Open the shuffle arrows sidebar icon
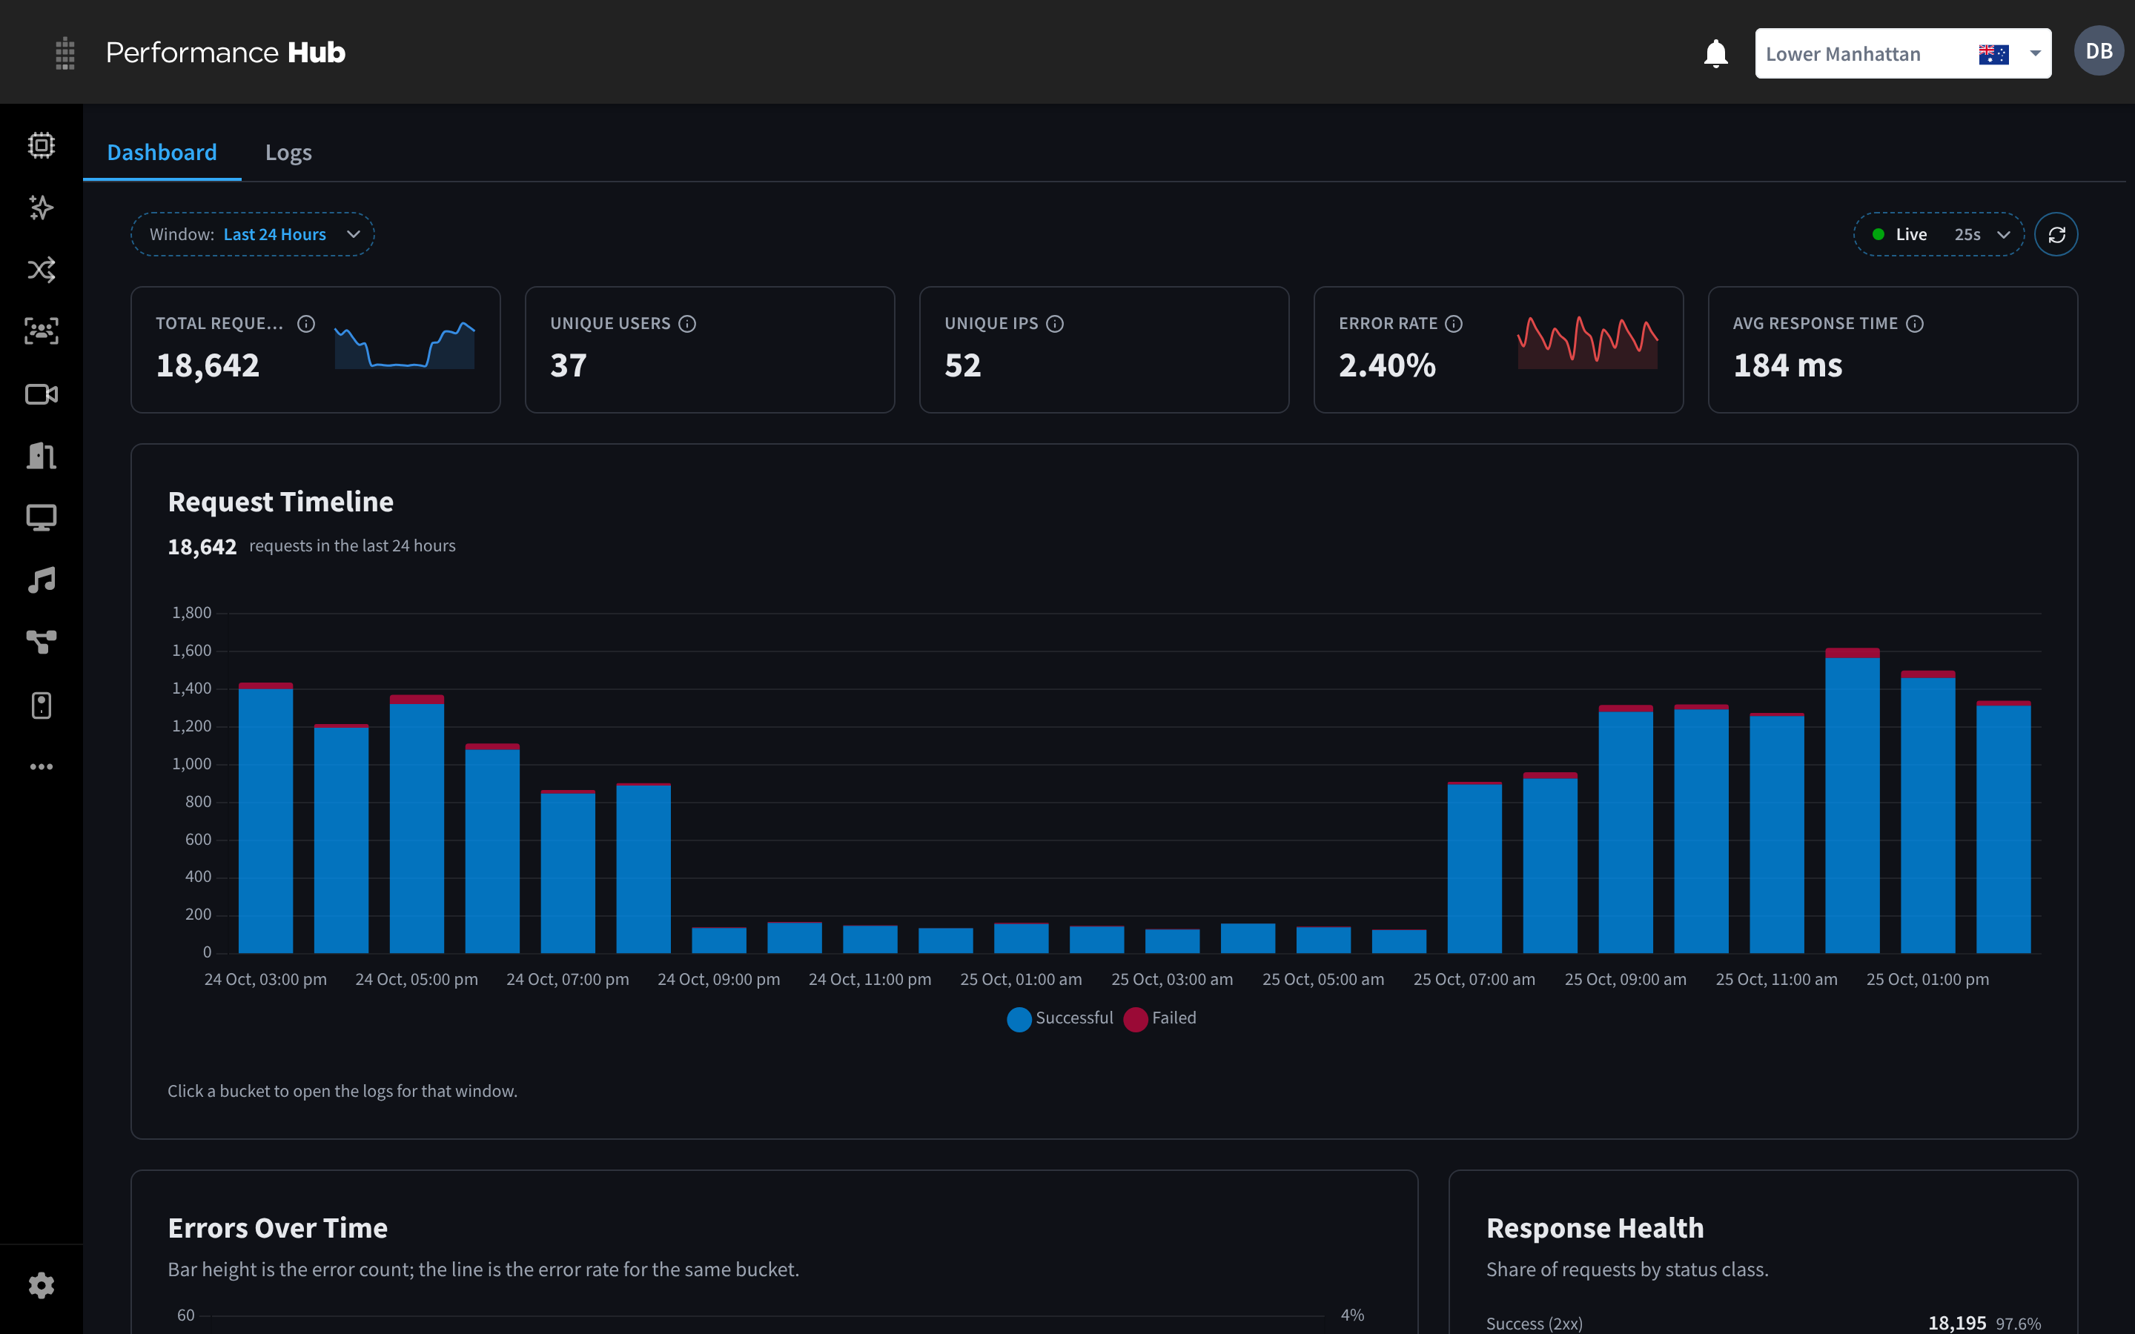Screen dimensions: 2135x1334 coord(42,269)
